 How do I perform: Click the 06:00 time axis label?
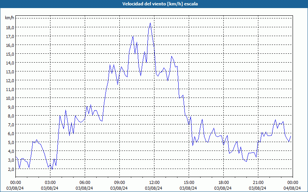coord(85,183)
